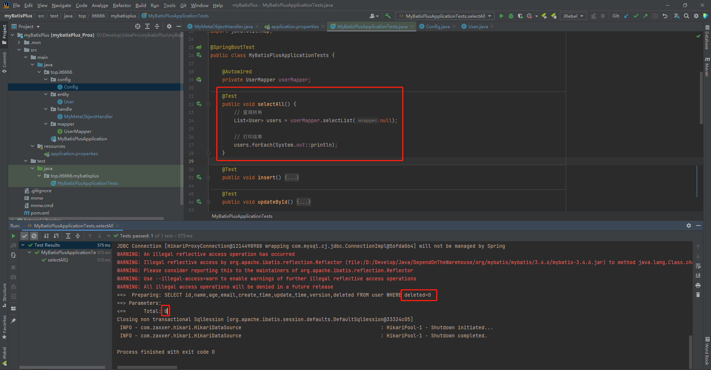Open the run configuration dropdown
Screen dimensions: 711x370
pos(445,16)
